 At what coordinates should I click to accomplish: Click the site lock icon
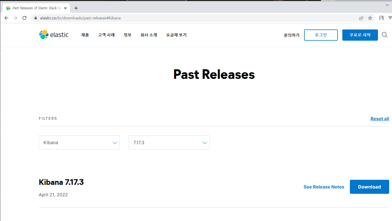pyautogui.click(x=36, y=18)
